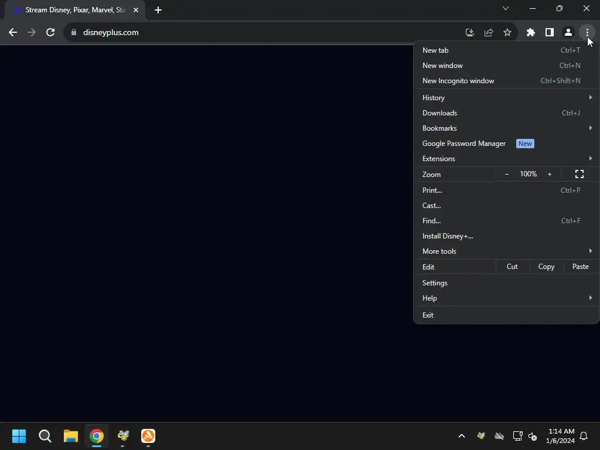Open the profile avatar menu
Screen dimensions: 600x450
pyautogui.click(x=568, y=33)
